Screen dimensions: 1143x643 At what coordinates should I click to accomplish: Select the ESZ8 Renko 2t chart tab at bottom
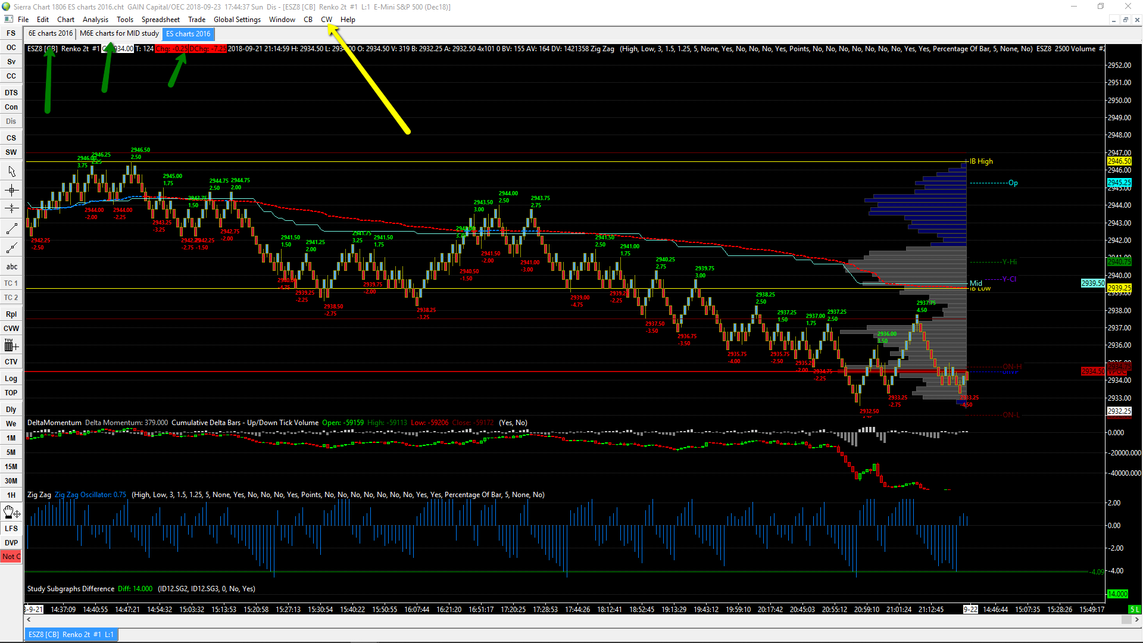coord(71,635)
